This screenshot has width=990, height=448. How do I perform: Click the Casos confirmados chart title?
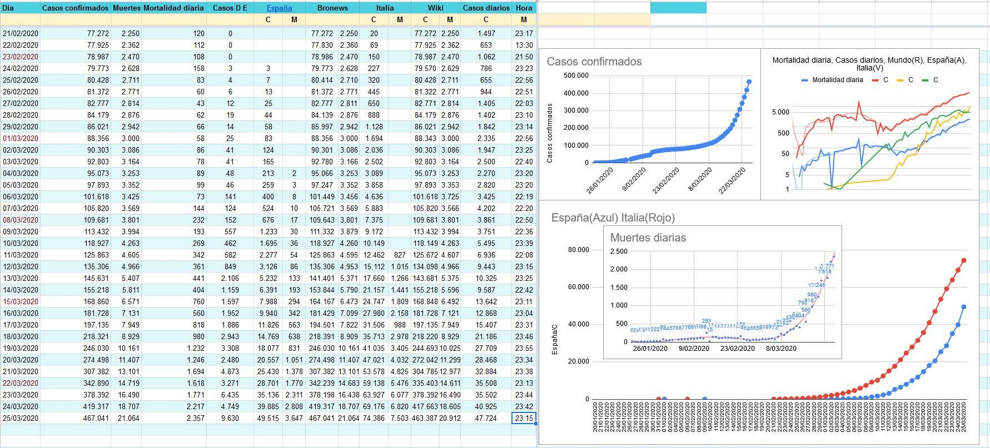[594, 62]
